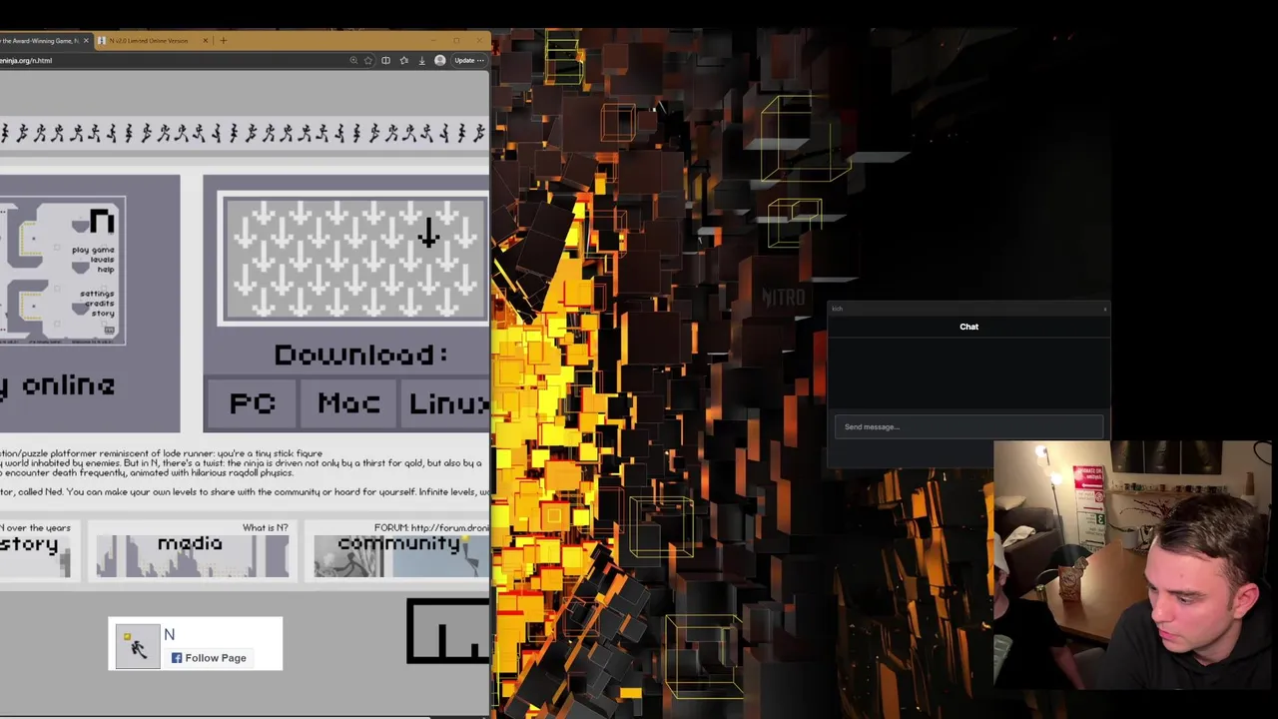Click the 'Download:' heading text
Screen dimensions: 1278x719
pyautogui.click(x=361, y=356)
